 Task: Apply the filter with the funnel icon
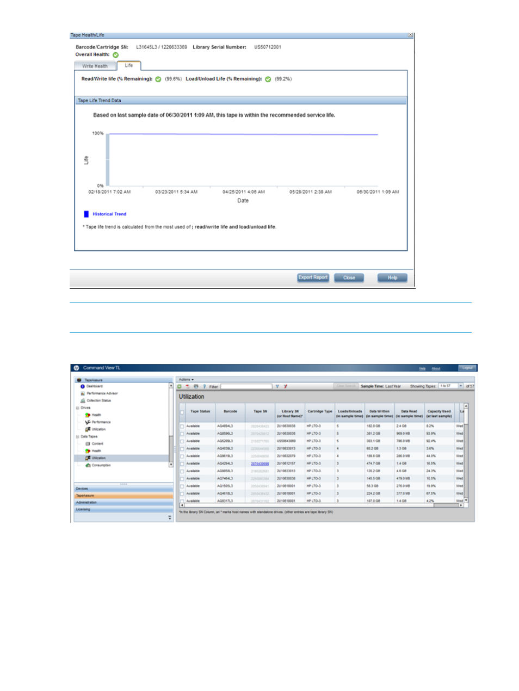click(x=277, y=387)
